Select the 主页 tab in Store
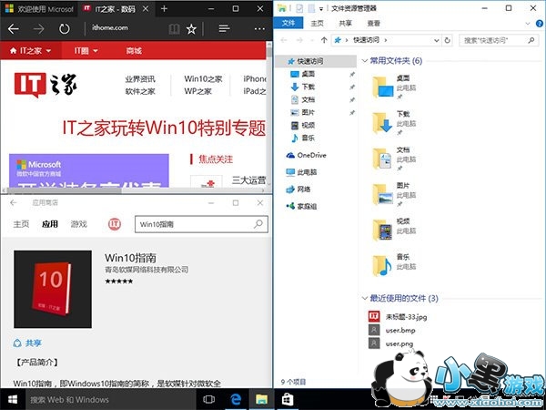 click(21, 224)
